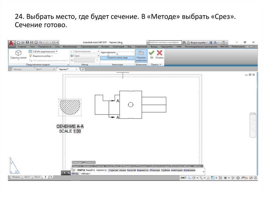The height and width of the screenshot is (197, 263).
Task: Open the Вход в службы sign-in dropdown
Action: (197, 42)
